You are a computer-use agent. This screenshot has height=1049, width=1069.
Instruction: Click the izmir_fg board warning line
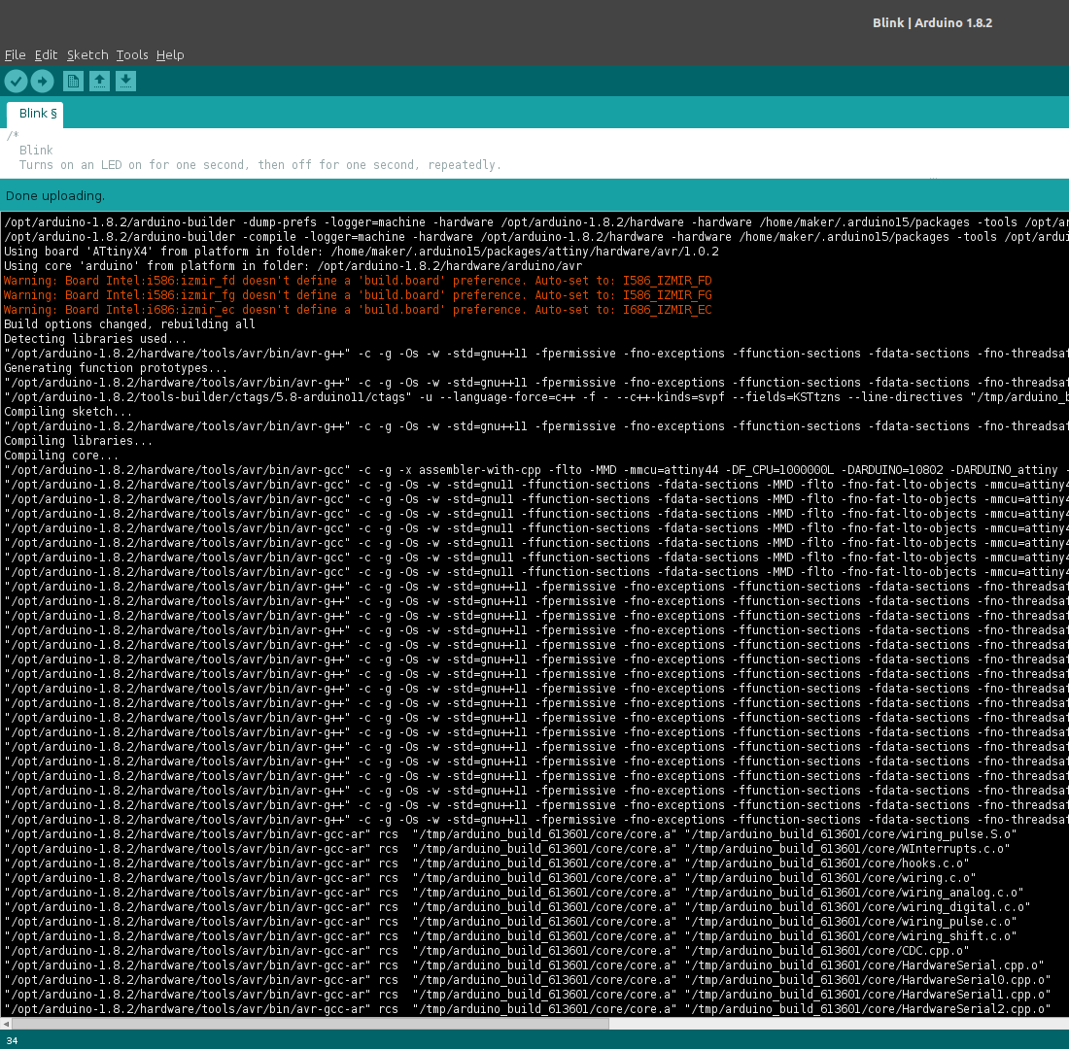pos(358,295)
